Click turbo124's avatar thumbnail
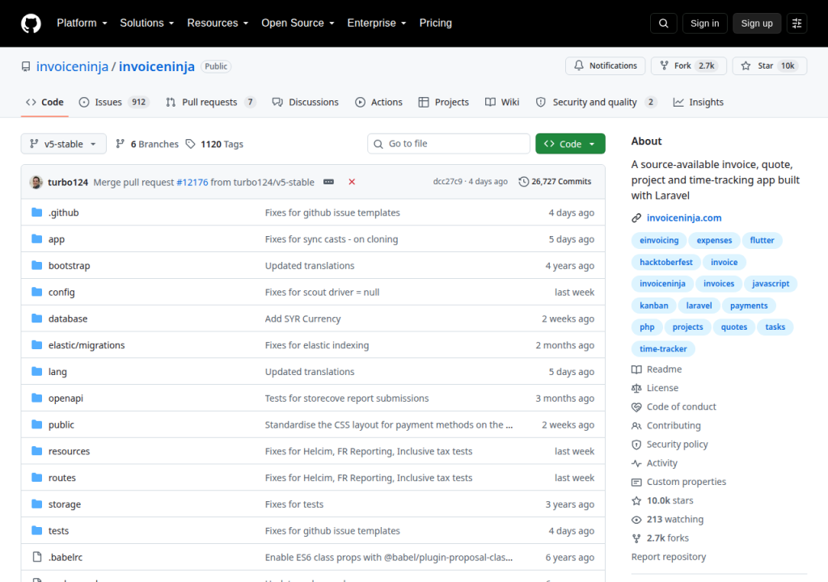The width and height of the screenshot is (828, 582). pos(36,182)
